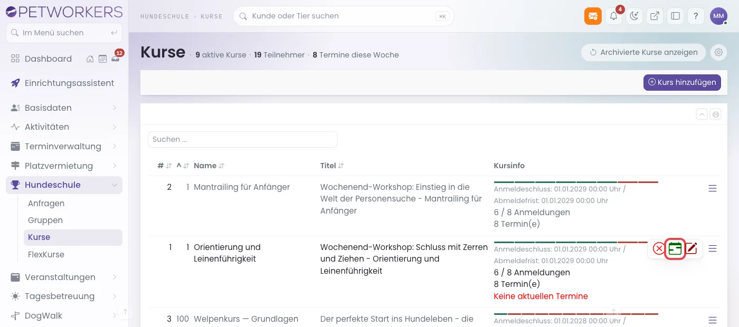Toggle the sidebar layout icon
Screen dimensions: 739x327
tap(675, 16)
